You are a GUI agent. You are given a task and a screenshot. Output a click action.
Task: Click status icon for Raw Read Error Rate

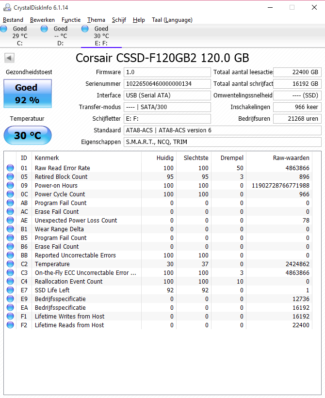10,168
